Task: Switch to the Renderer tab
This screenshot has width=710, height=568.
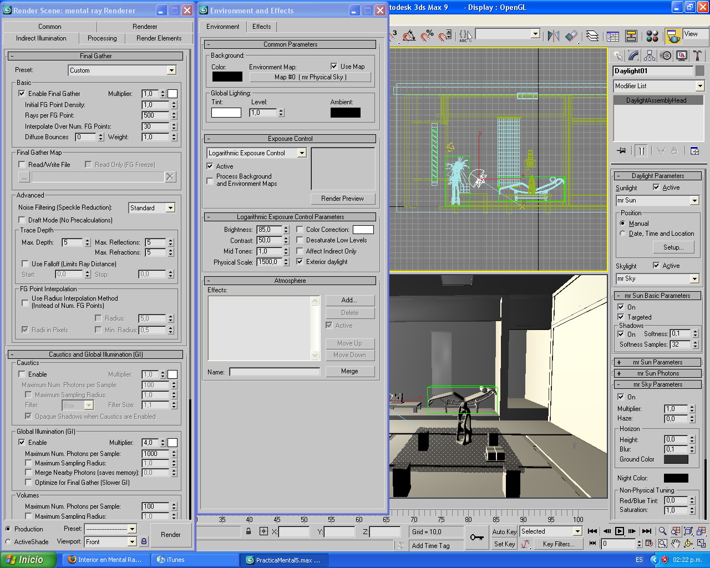Action: pos(145,27)
